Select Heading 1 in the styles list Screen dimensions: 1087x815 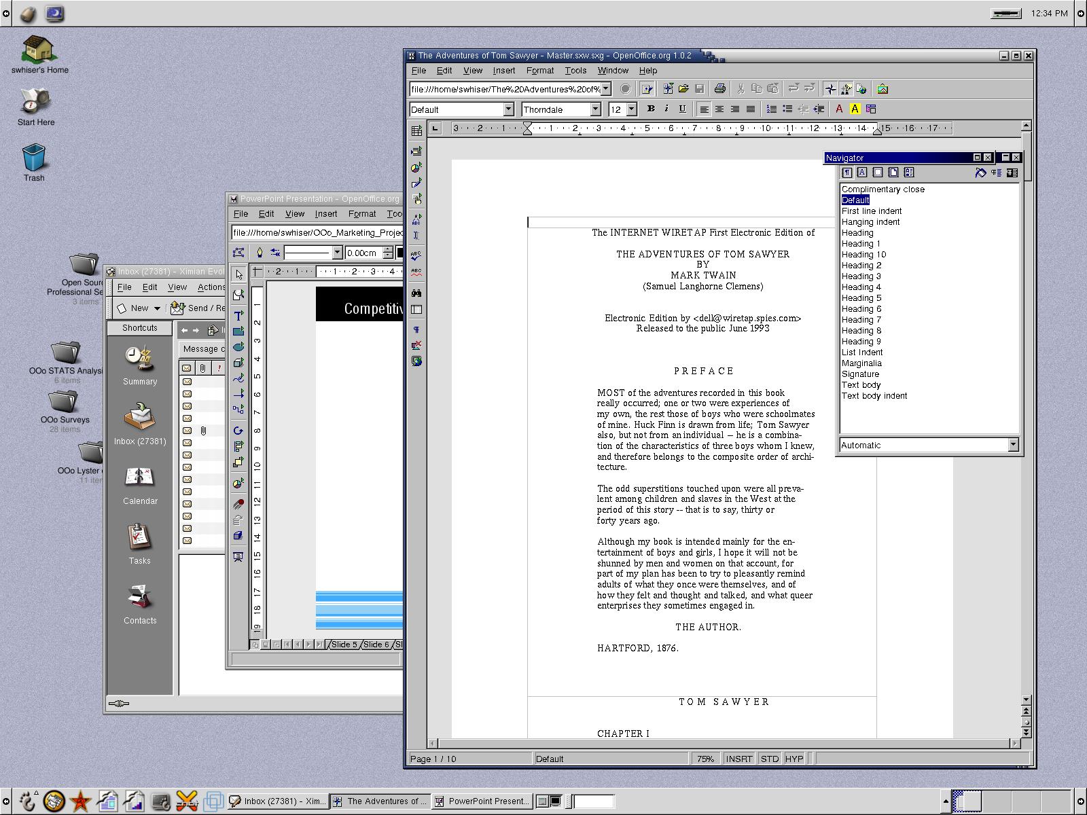coord(861,244)
